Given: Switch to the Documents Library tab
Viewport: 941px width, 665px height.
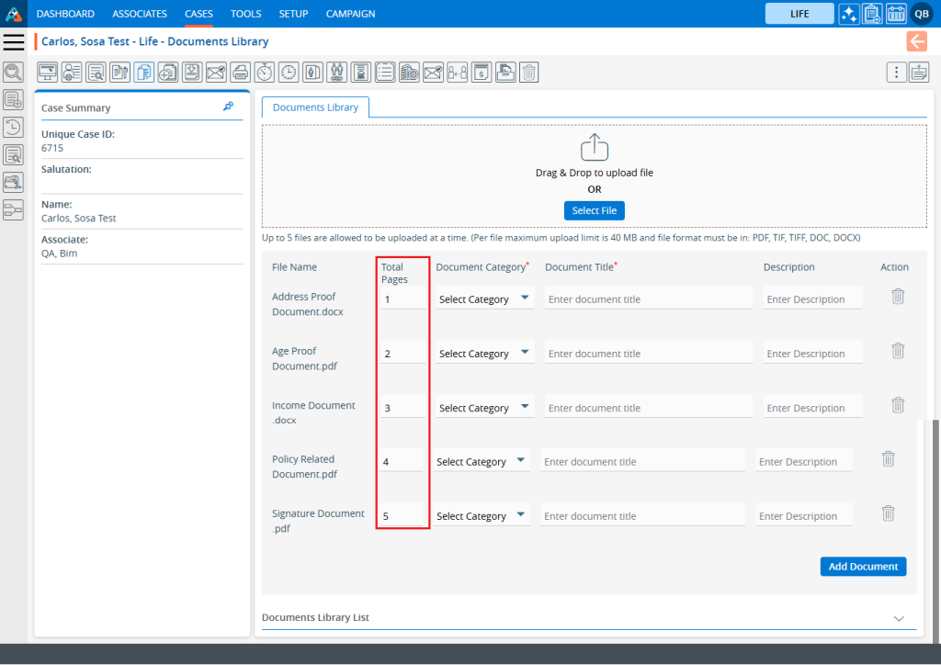Looking at the screenshot, I should pos(315,107).
